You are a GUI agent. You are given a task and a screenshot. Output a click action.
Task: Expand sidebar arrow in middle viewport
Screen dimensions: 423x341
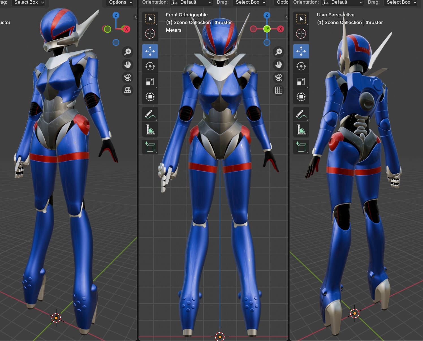(286, 17)
